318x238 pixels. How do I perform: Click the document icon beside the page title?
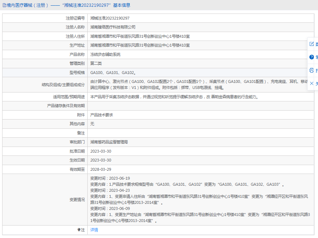4,5
